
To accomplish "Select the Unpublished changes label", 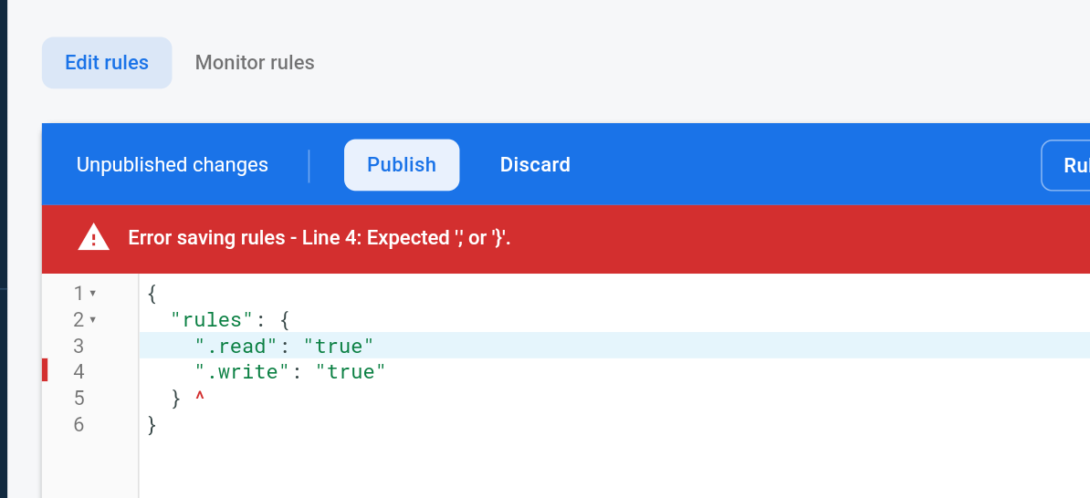I will (173, 164).
